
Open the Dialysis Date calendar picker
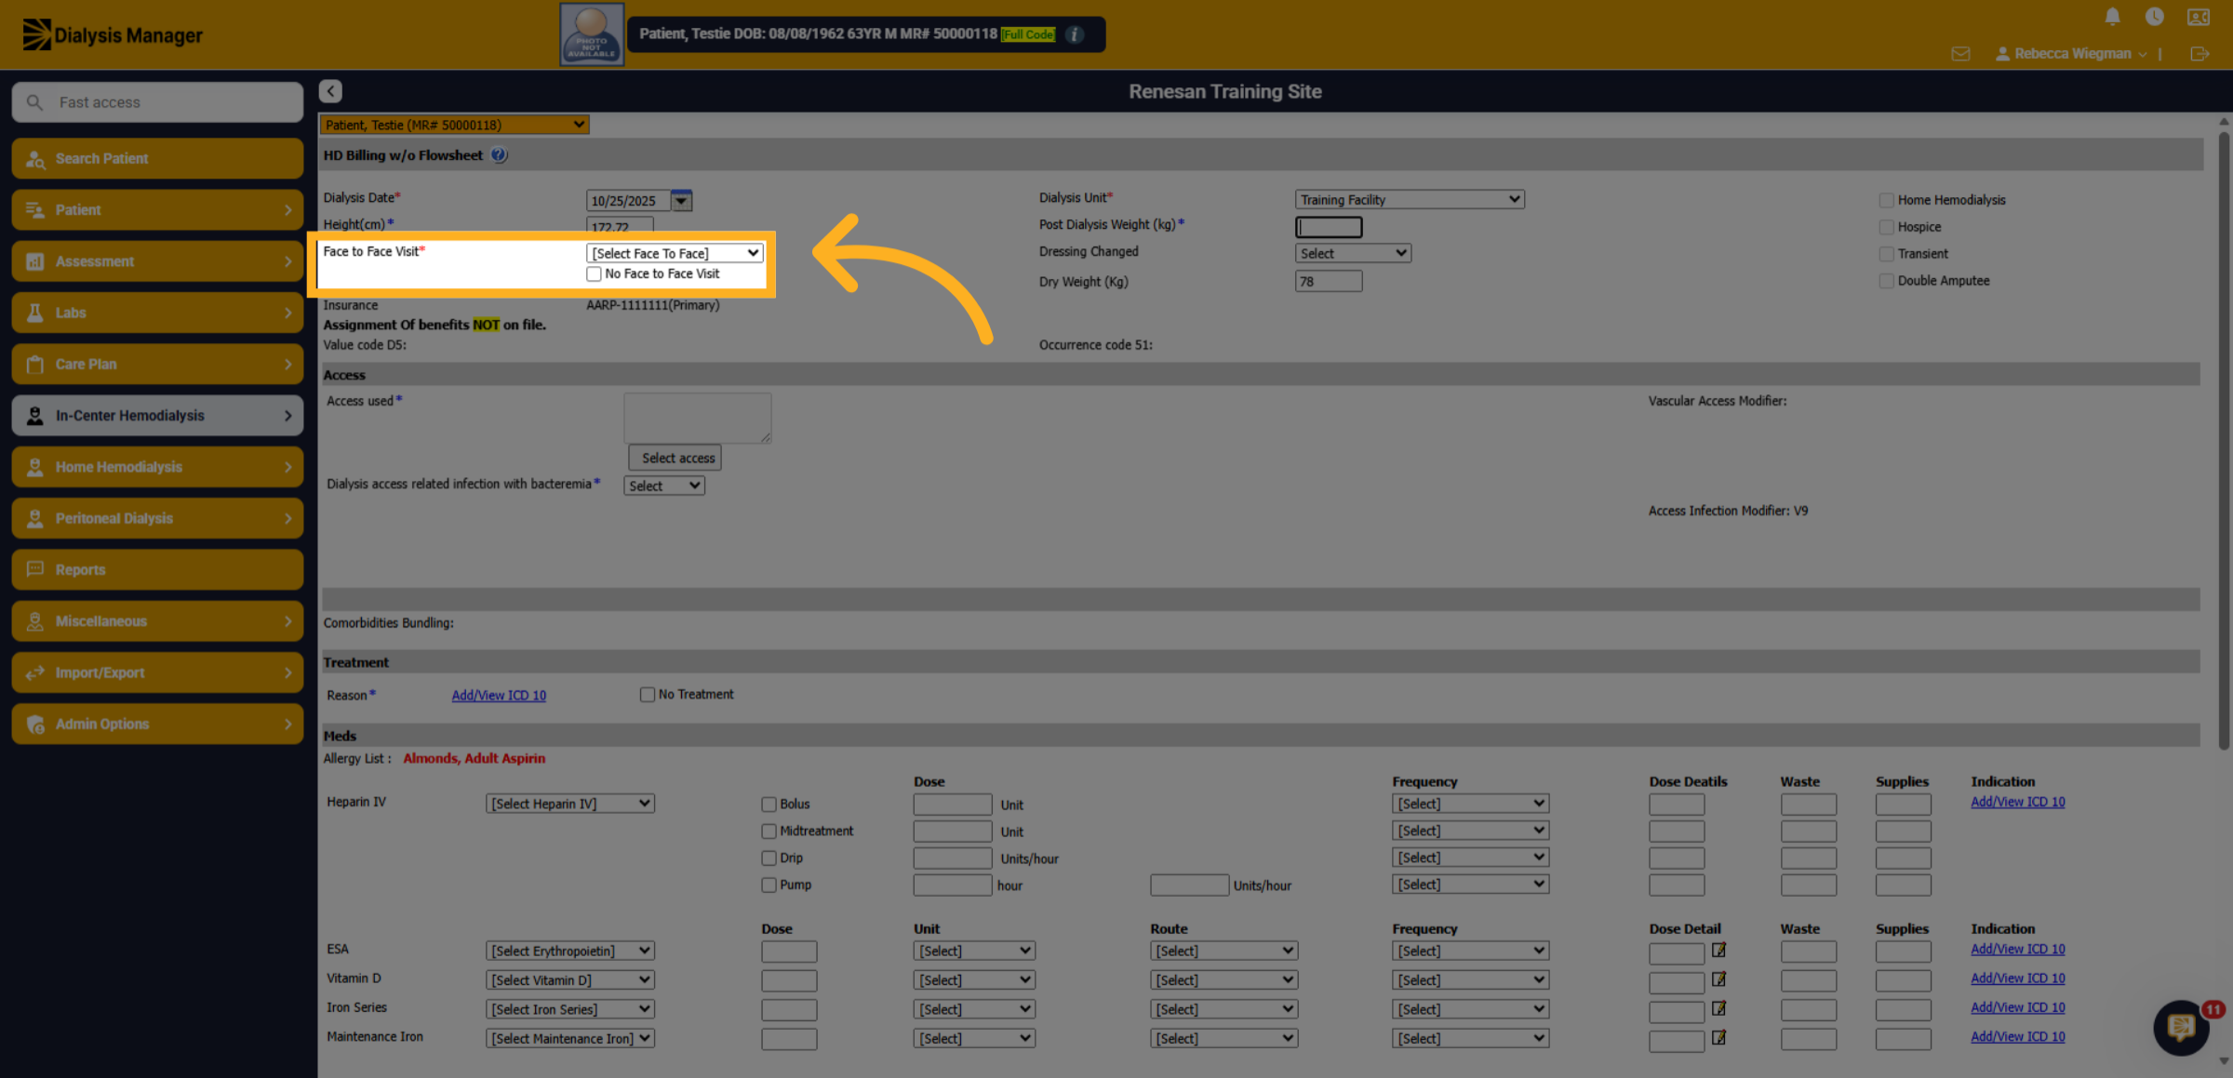point(682,200)
